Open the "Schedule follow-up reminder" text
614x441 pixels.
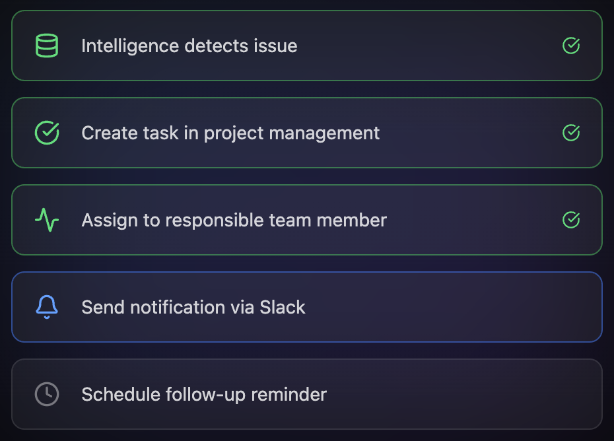(204, 395)
